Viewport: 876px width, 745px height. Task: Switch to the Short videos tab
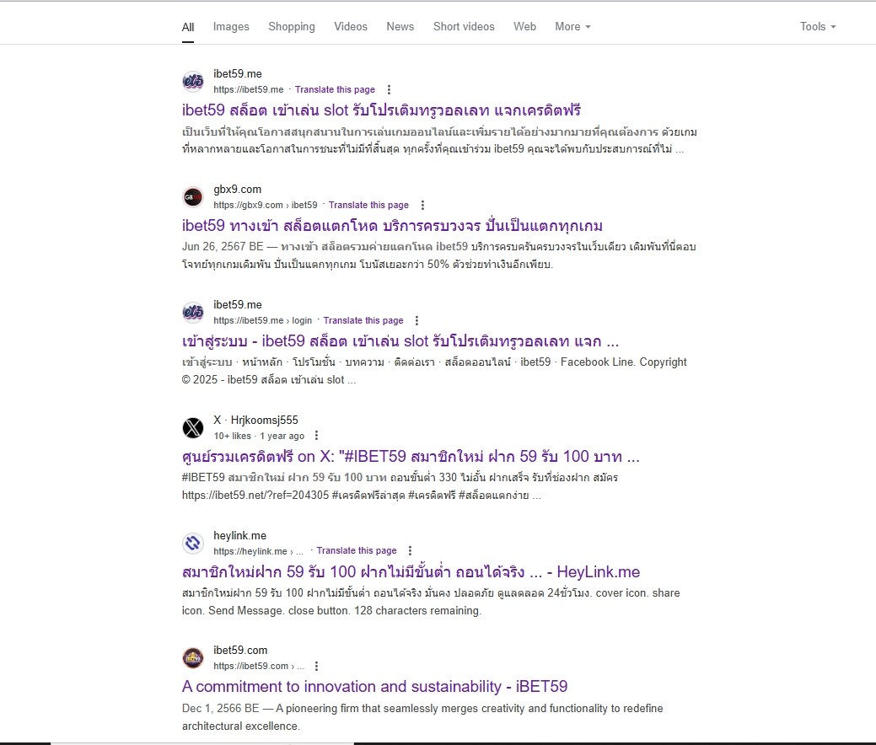tap(464, 27)
